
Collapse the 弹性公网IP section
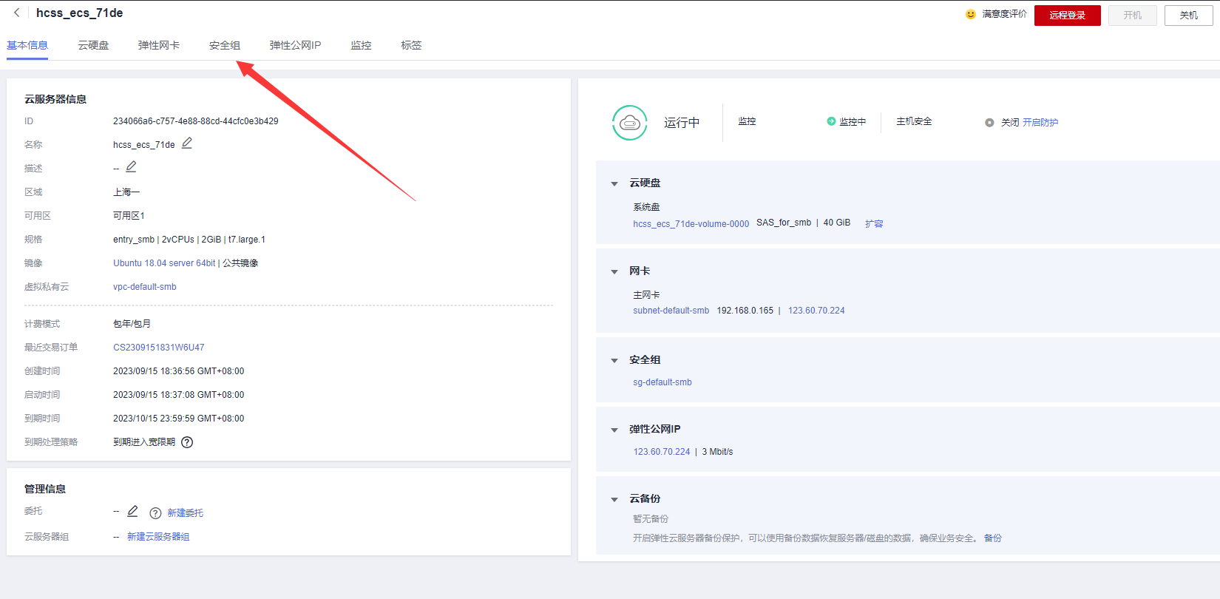pos(614,430)
